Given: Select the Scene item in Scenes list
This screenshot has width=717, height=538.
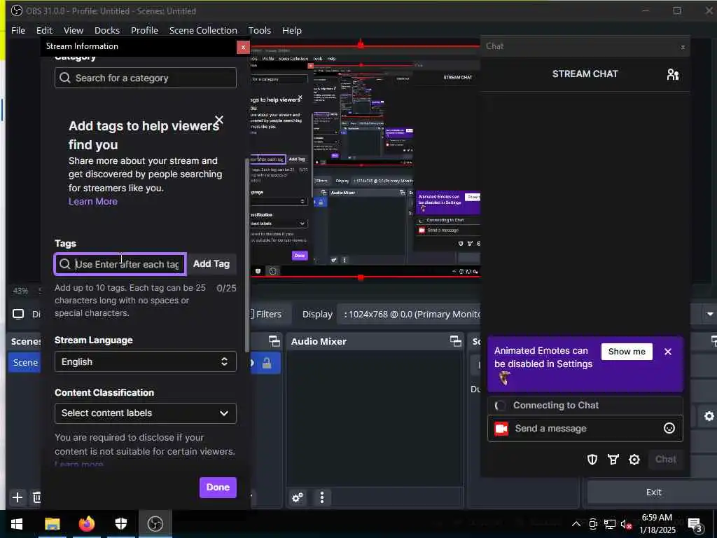Looking at the screenshot, I should 25,362.
